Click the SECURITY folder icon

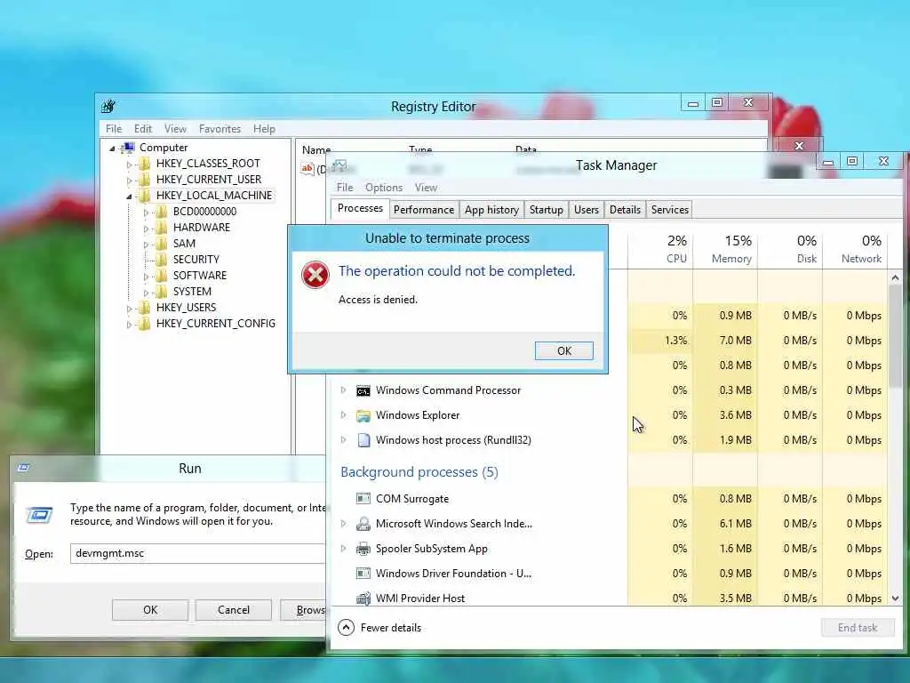pyautogui.click(x=162, y=260)
